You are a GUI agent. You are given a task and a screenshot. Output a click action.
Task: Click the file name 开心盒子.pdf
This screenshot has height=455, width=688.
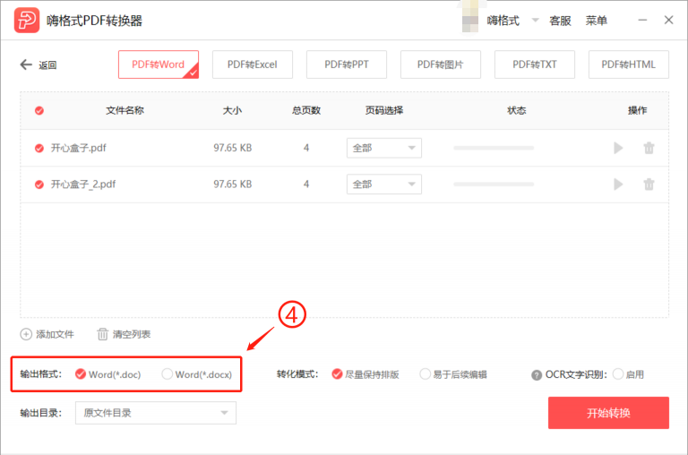pos(79,148)
